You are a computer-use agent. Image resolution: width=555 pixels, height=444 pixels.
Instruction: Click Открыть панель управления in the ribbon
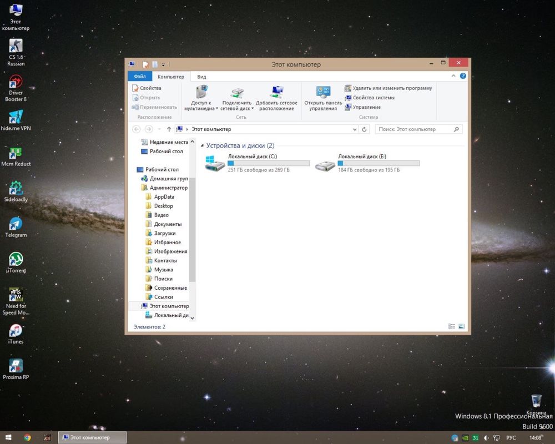tap(323, 98)
